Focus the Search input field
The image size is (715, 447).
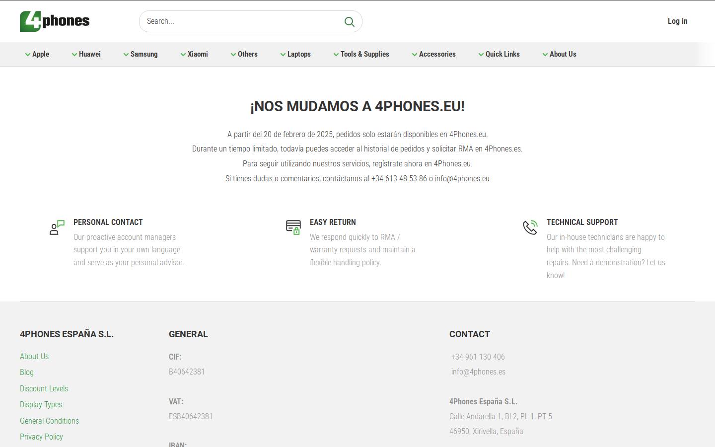(251, 21)
